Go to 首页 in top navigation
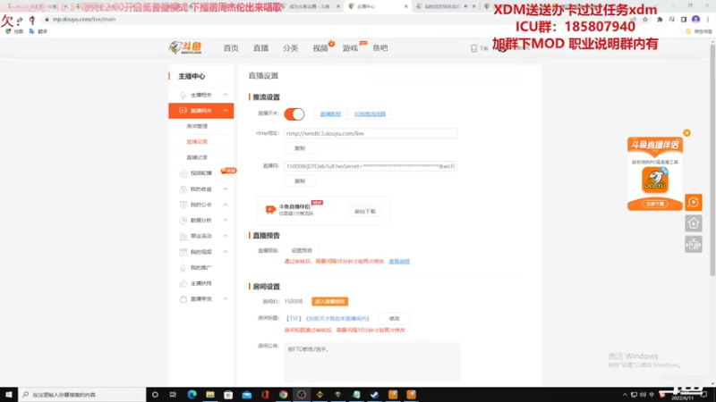The height and width of the screenshot is (402, 716). coord(231,48)
